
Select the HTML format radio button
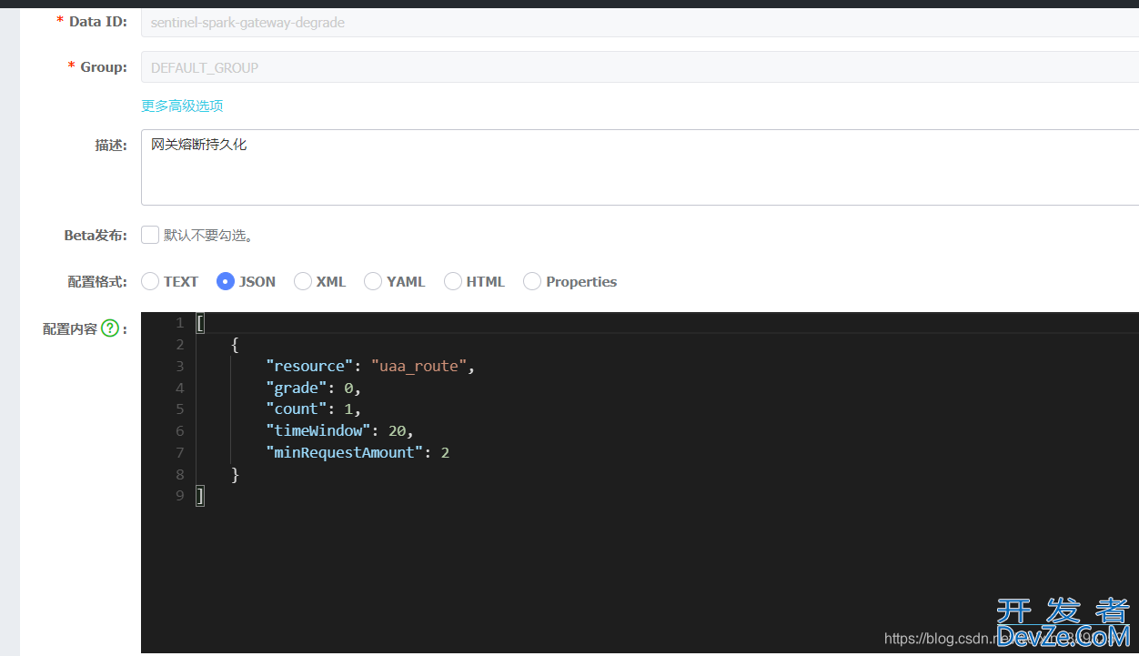[453, 281]
